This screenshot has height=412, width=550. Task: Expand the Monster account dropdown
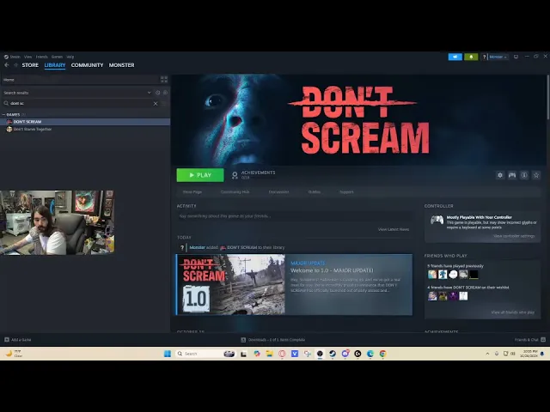498,57
